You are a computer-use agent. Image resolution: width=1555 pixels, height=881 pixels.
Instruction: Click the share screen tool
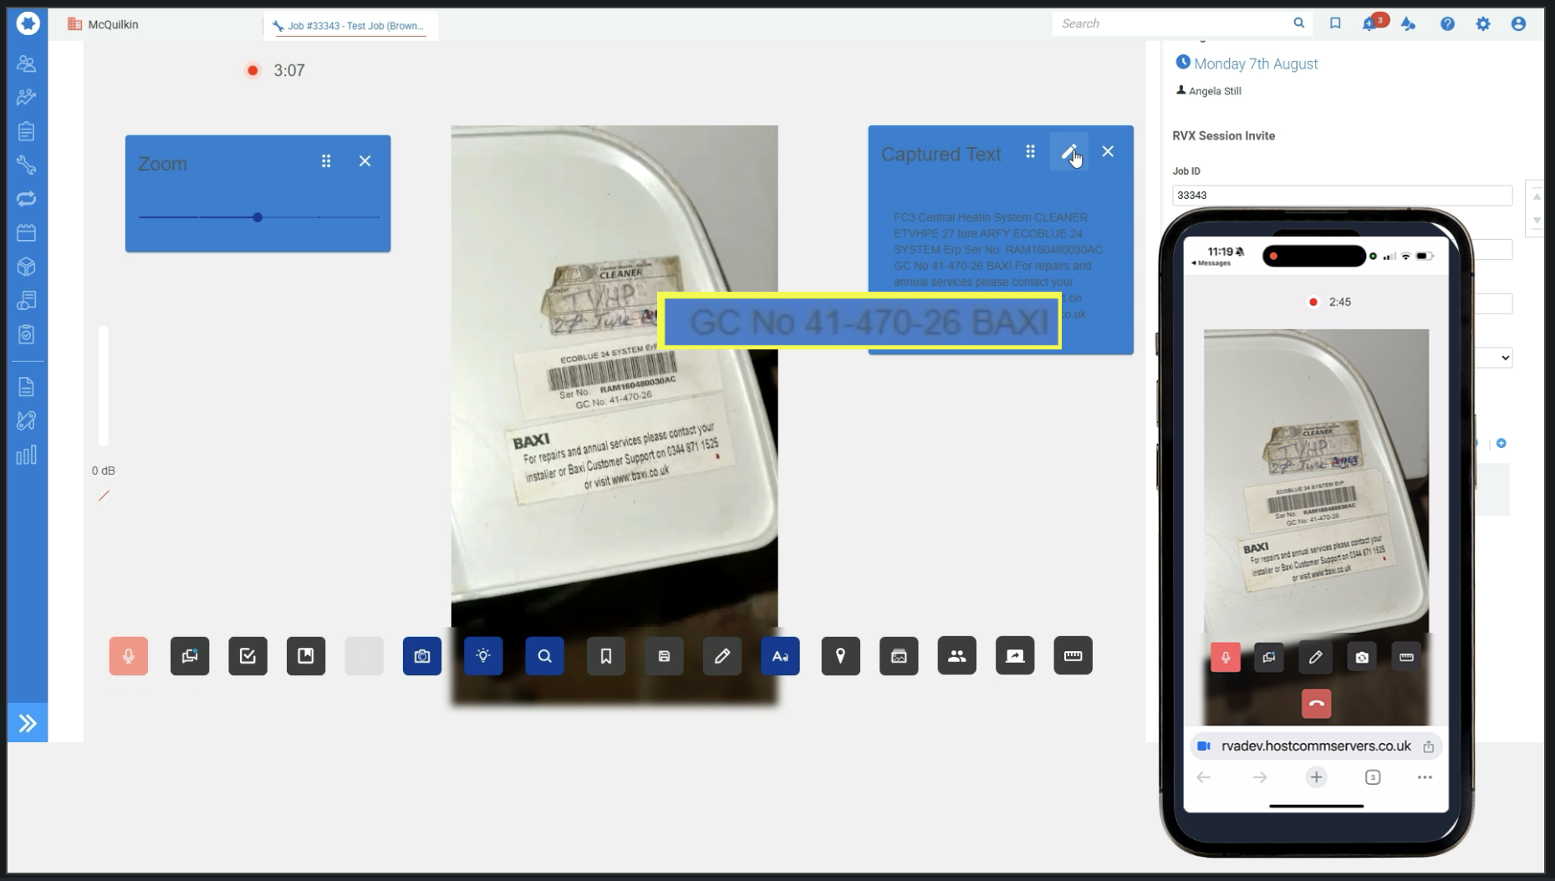(x=1015, y=656)
